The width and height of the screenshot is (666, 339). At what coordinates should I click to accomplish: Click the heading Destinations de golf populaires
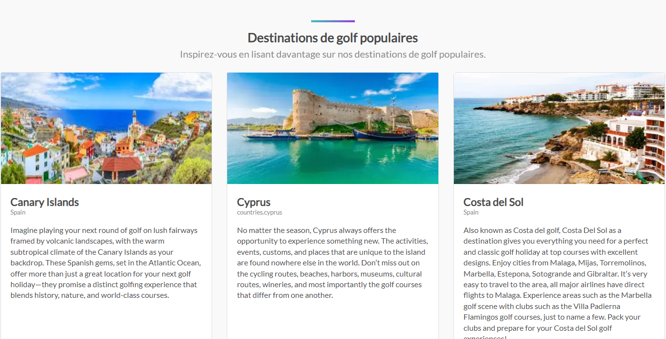coord(333,38)
